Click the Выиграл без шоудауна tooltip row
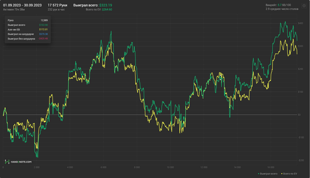This screenshot has width=310, height=178. [27, 39]
